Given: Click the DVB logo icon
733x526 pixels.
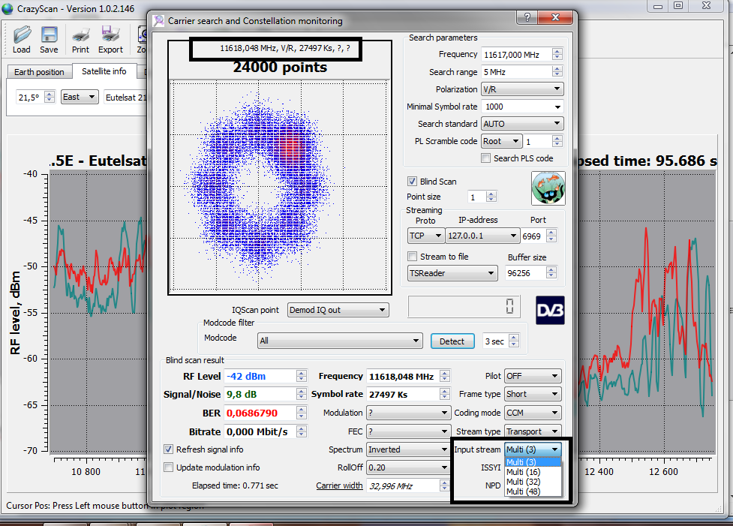Looking at the screenshot, I should point(550,310).
